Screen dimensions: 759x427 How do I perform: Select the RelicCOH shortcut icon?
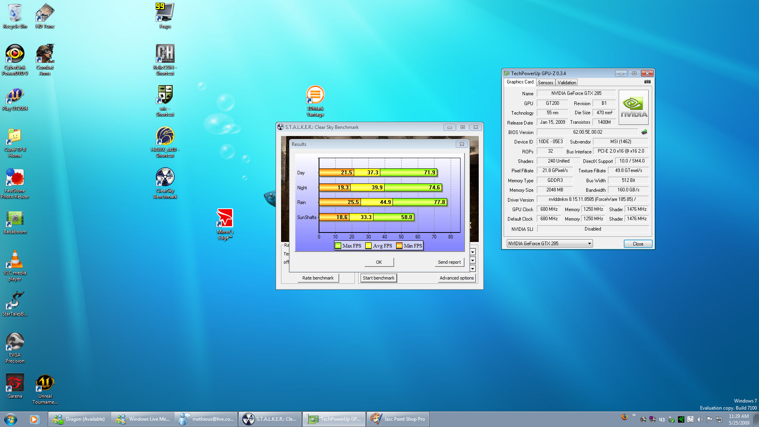click(165, 60)
